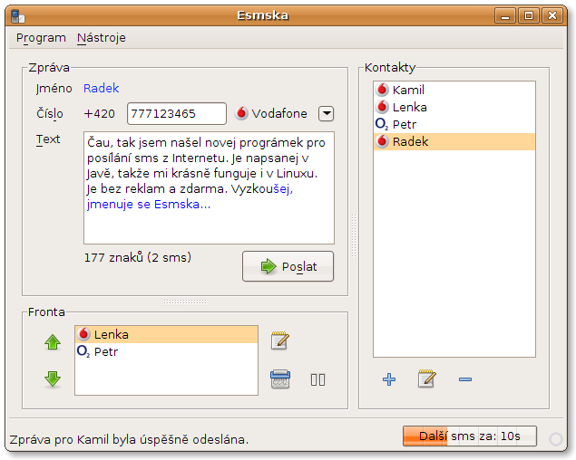Screen dimensions: 576x460
Task: Select Petr in the Fronta queue
Action: click(x=166, y=351)
